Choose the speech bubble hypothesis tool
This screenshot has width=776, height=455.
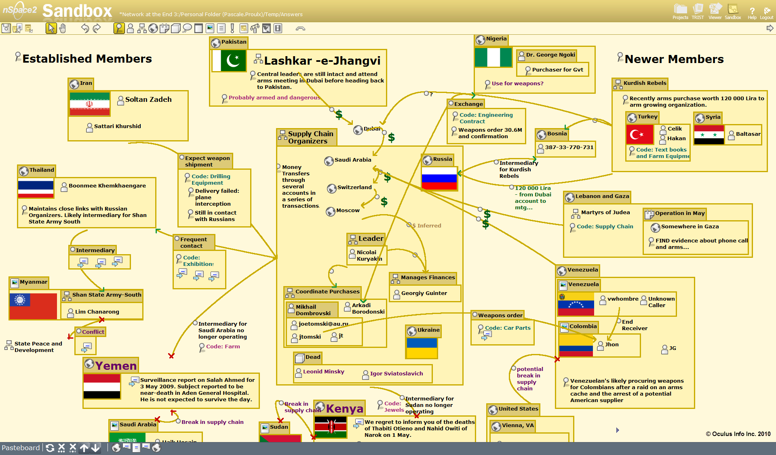click(x=187, y=28)
